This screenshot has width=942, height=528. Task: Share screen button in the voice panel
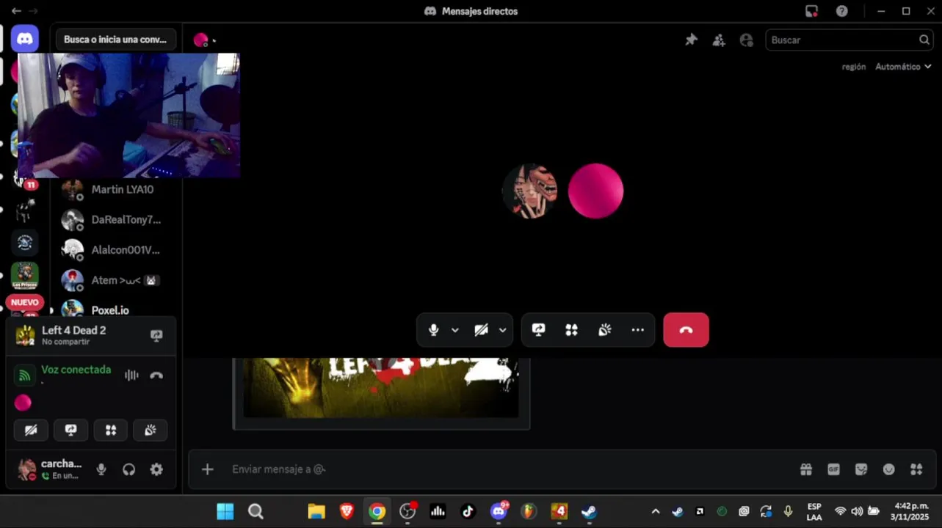coord(71,430)
